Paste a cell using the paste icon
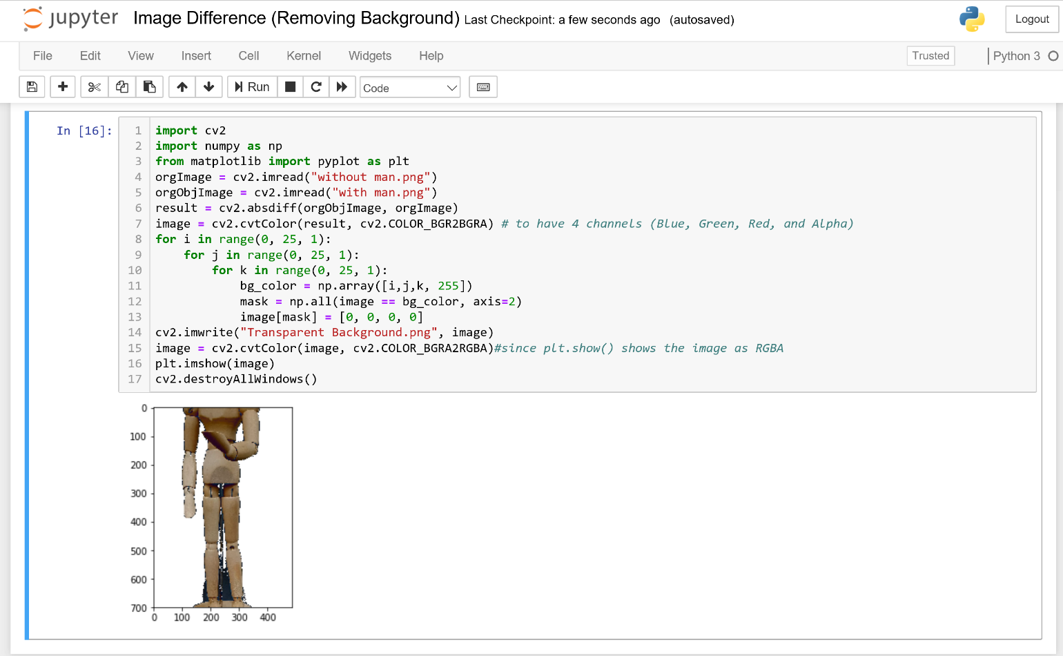The width and height of the screenshot is (1063, 656). click(x=150, y=86)
